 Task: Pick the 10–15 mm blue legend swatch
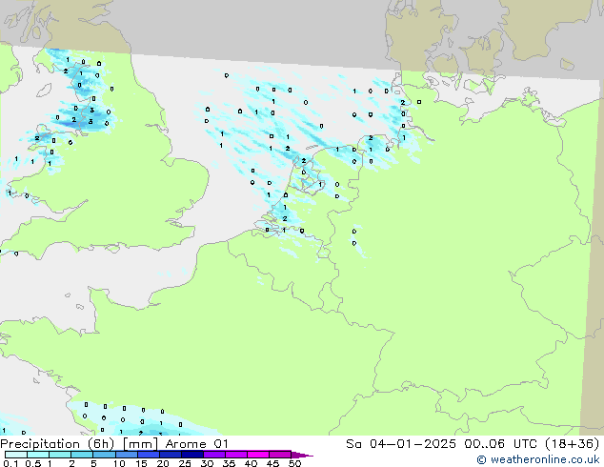(127, 455)
